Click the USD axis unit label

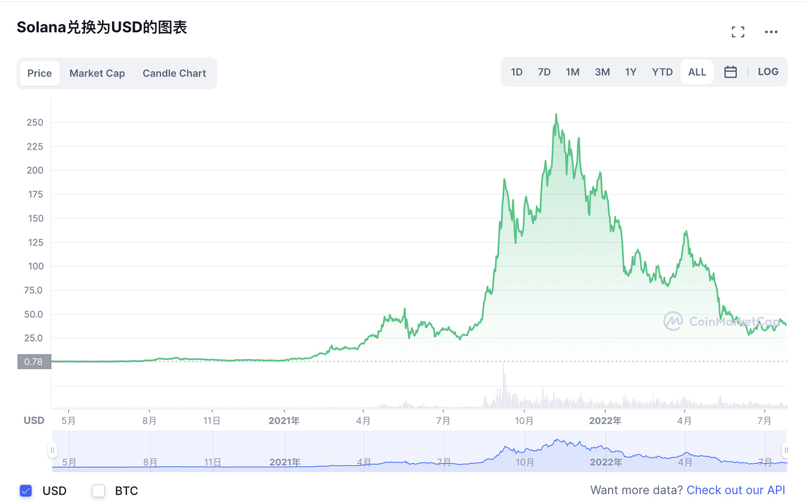pos(34,420)
